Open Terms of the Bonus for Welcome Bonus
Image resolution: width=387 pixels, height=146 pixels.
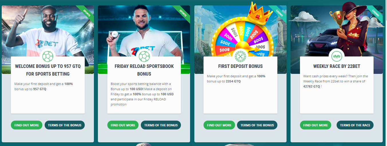coord(65,125)
